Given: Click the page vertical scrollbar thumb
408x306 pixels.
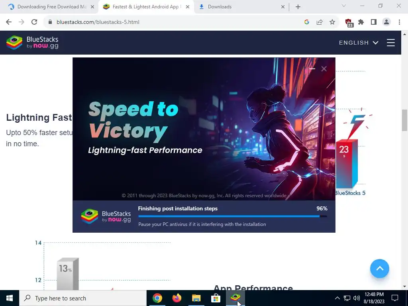Looking at the screenshot, I should [x=405, y=120].
